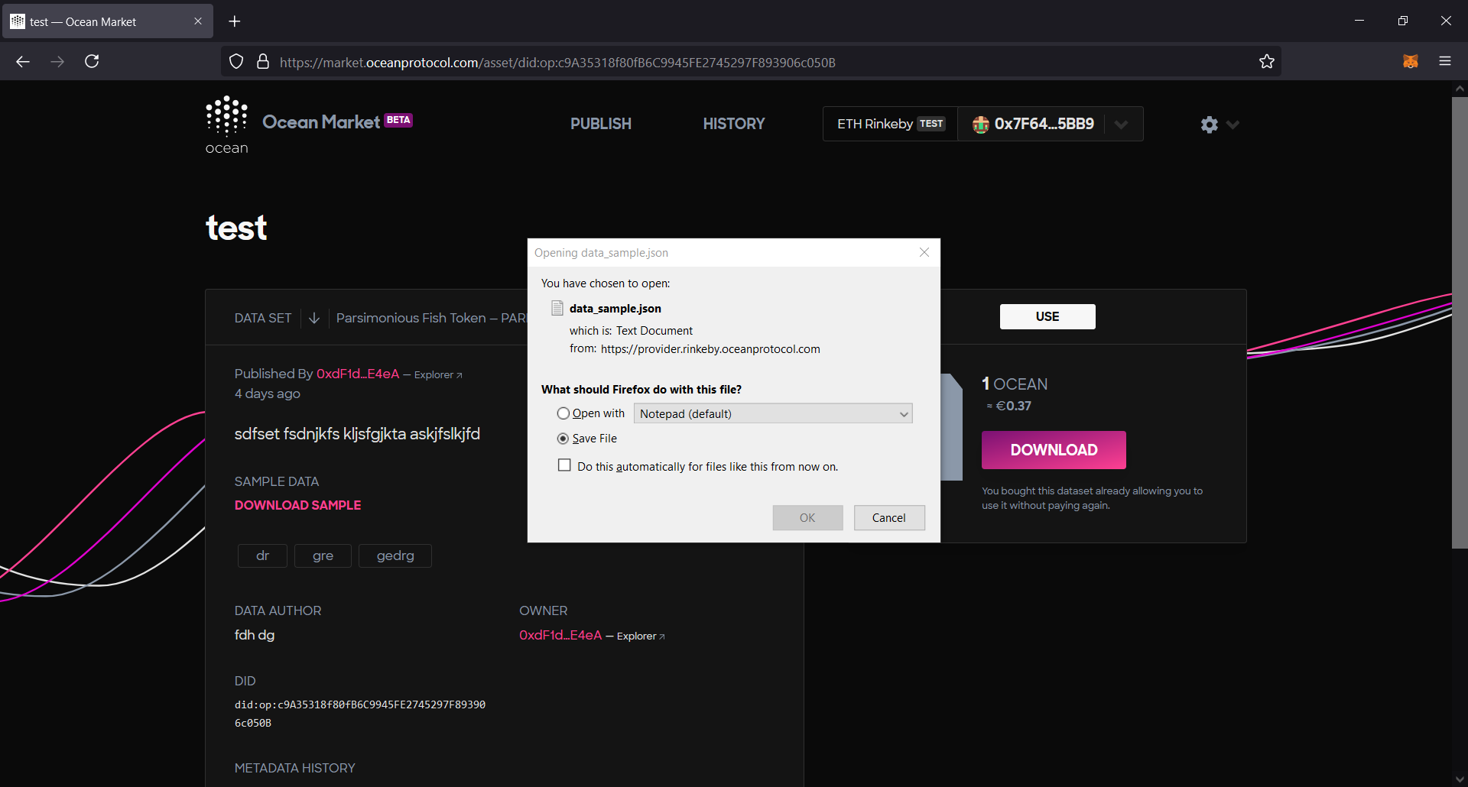
Task: Open the Firefox hamburger application menu
Action: (x=1445, y=61)
